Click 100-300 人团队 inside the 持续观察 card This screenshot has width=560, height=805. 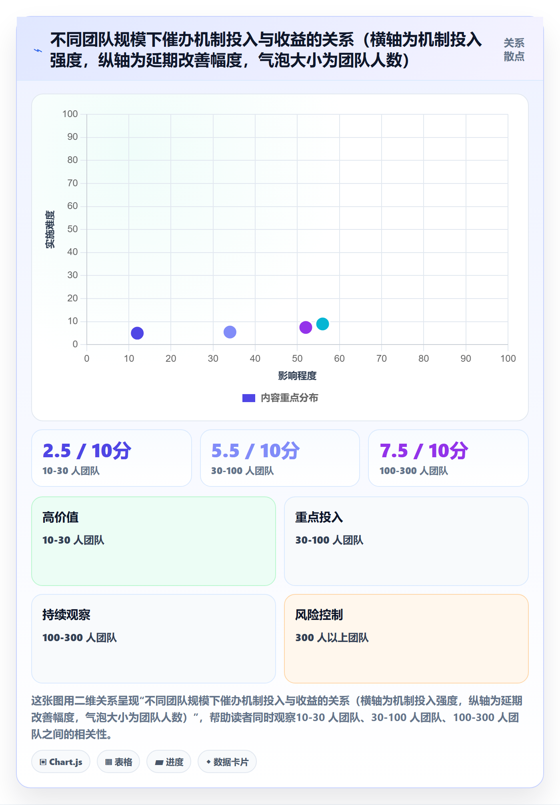tap(80, 638)
